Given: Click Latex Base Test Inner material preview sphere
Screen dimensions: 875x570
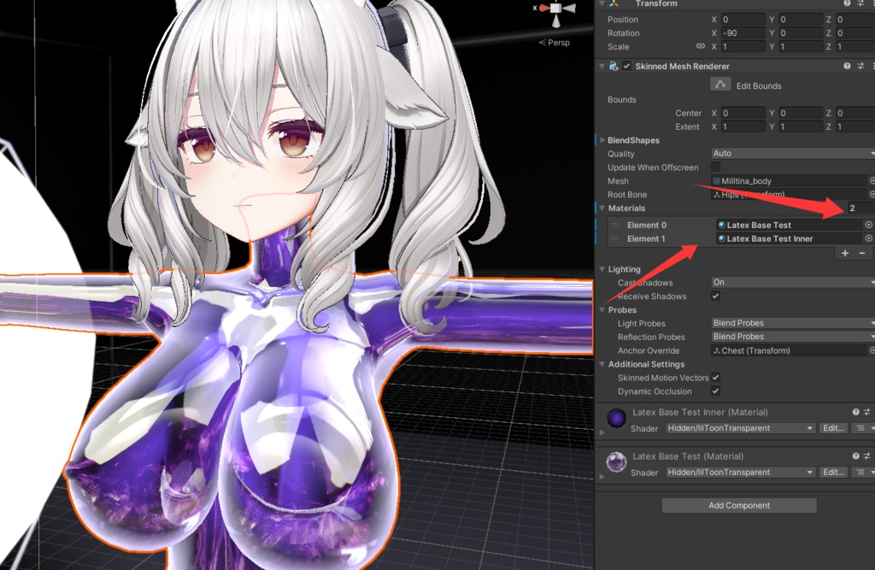Looking at the screenshot, I should coord(617,418).
